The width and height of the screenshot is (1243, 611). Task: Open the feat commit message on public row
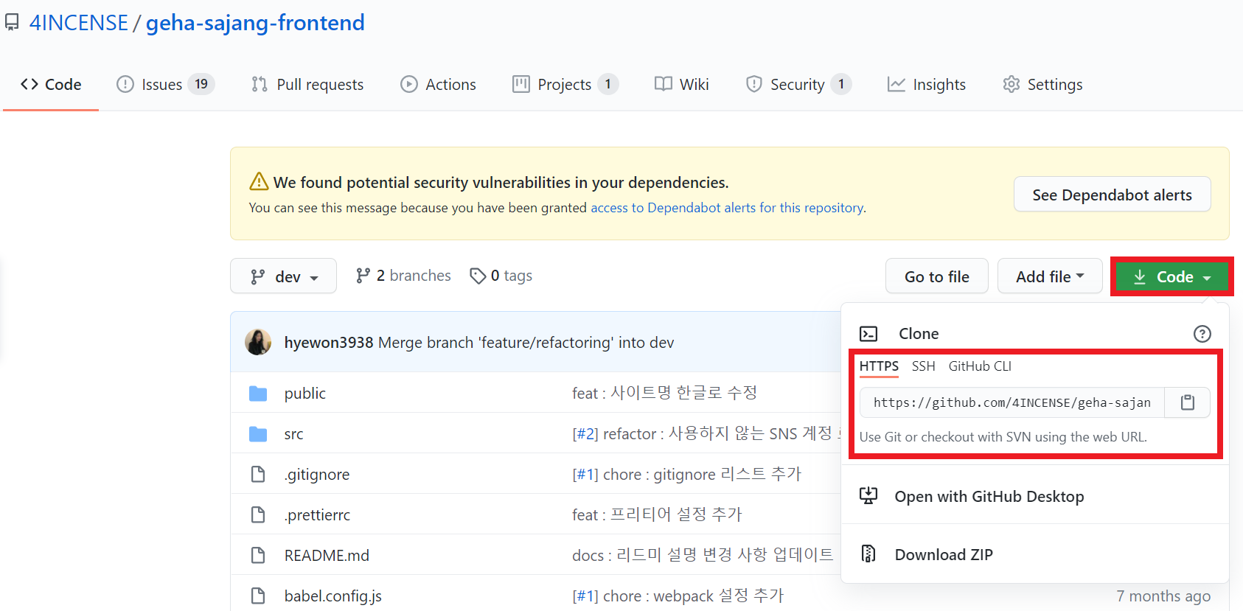[x=664, y=394]
